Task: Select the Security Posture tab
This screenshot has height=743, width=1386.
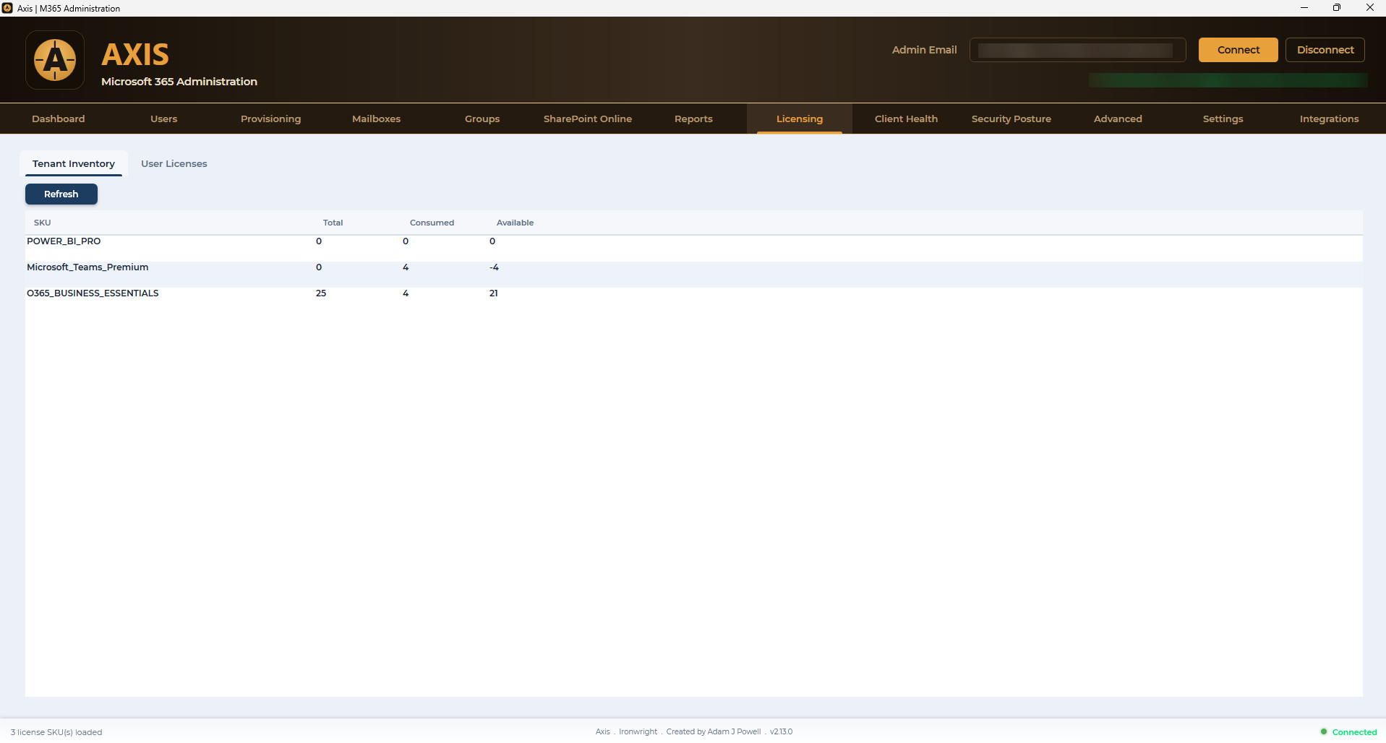Action: [1011, 119]
